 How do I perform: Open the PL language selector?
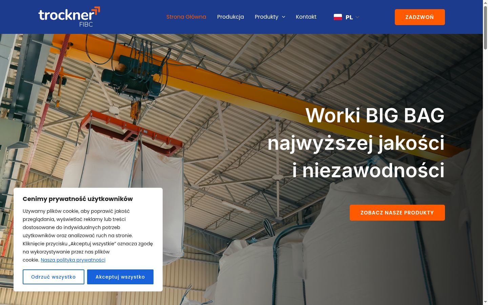(346, 17)
